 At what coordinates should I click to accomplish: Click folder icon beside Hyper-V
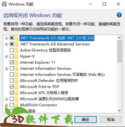coord(16,56)
